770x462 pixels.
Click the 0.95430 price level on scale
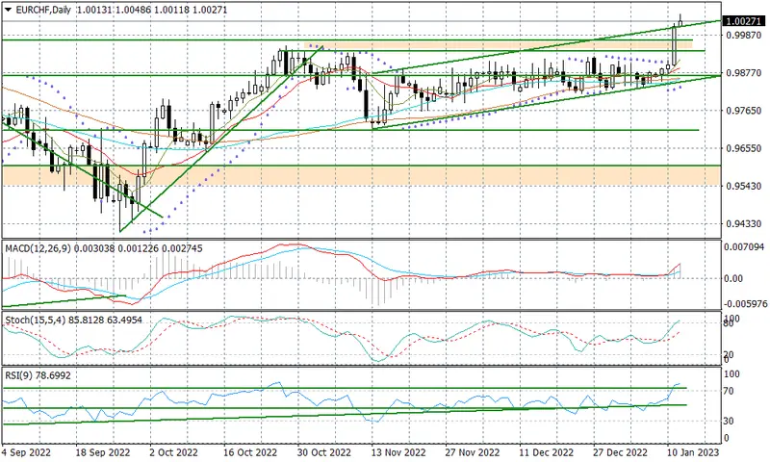[x=743, y=186]
